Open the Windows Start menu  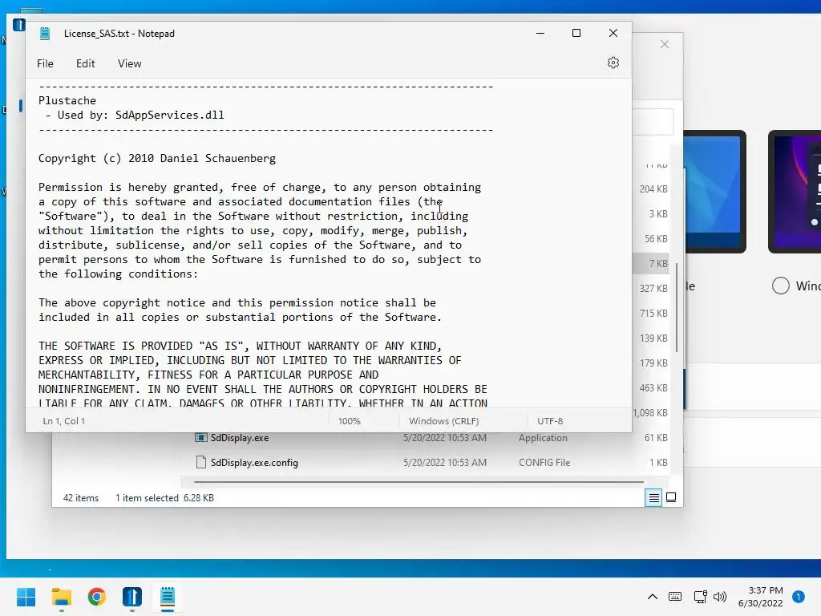(x=26, y=597)
